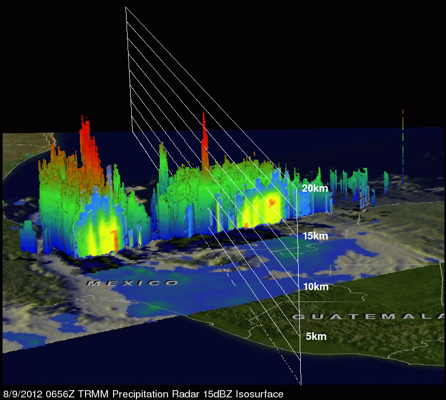Click the 10km altitude label
This screenshot has height=400, width=446.
(316, 287)
